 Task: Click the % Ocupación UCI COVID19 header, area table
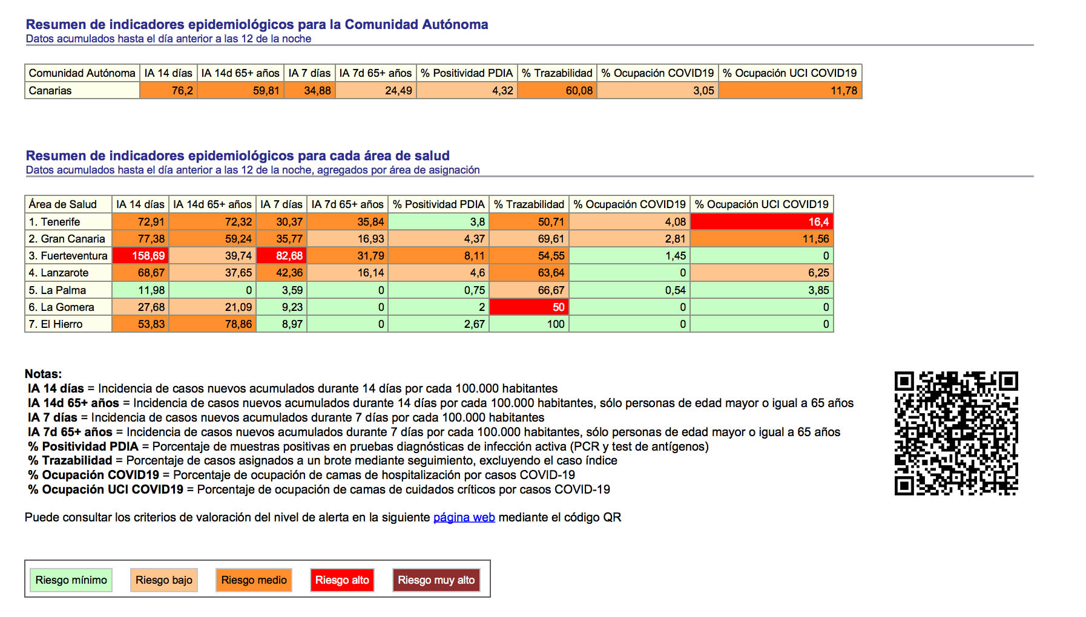coord(762,204)
